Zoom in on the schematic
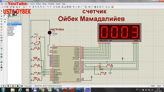 click(x=36, y=7)
